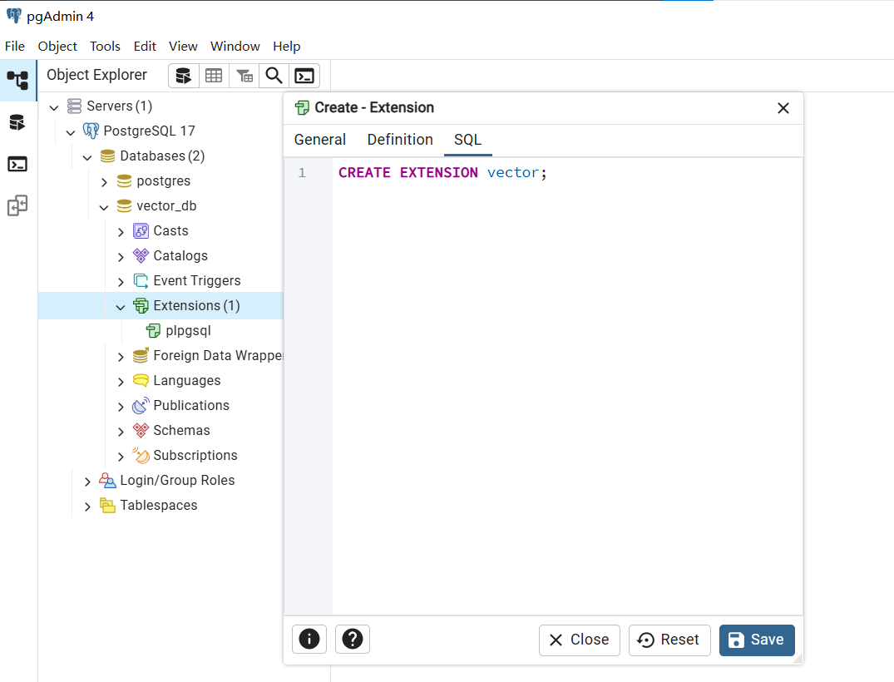Open the Object menu
This screenshot has height=682, width=894.
point(57,47)
